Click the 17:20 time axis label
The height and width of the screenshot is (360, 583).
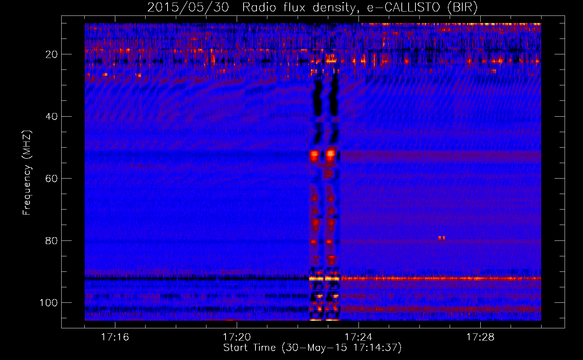237,337
